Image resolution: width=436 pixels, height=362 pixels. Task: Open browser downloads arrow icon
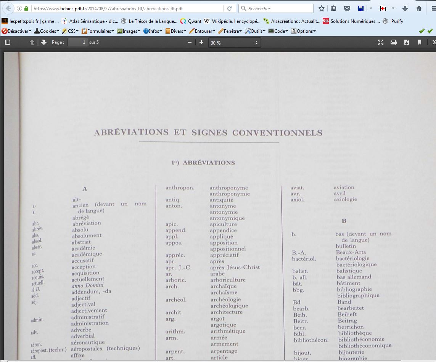405,8
